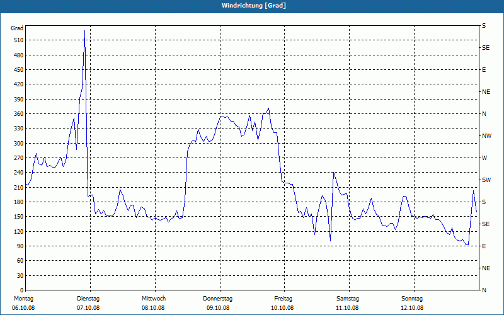Click the N compass label level with 360

(x=484, y=114)
